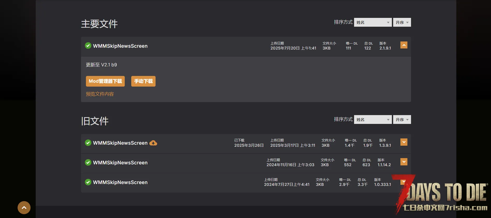The image size is (491, 218).
Task: Click the downloaded date 2025年3月26日
Action: [x=249, y=145]
